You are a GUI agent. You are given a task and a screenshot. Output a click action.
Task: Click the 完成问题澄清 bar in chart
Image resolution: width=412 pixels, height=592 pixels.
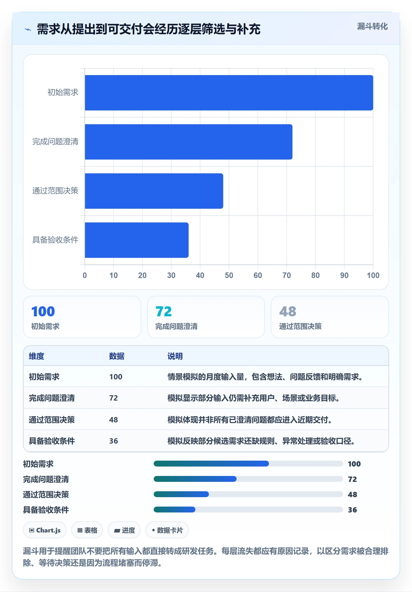(x=189, y=142)
